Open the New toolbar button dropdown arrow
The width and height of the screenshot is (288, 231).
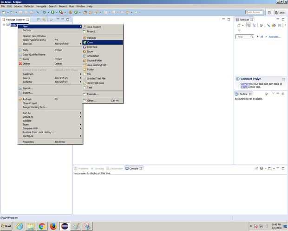[8, 13]
